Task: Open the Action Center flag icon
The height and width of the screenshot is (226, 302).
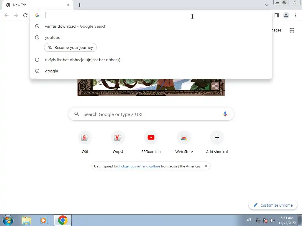Action: 265,220
